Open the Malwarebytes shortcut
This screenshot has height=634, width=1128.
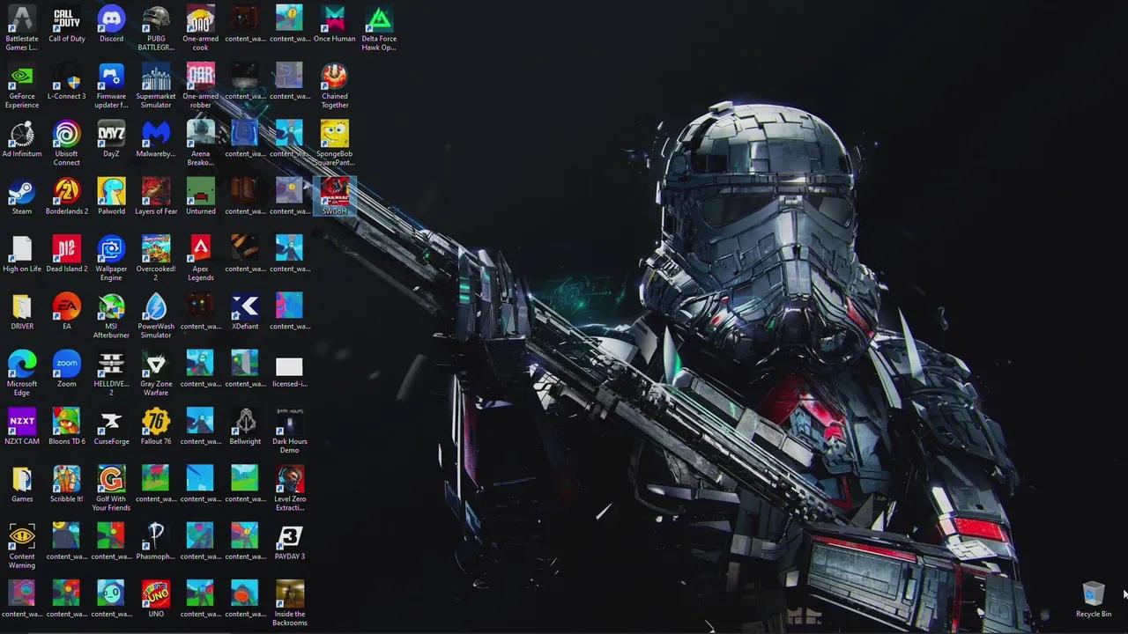pyautogui.click(x=156, y=139)
